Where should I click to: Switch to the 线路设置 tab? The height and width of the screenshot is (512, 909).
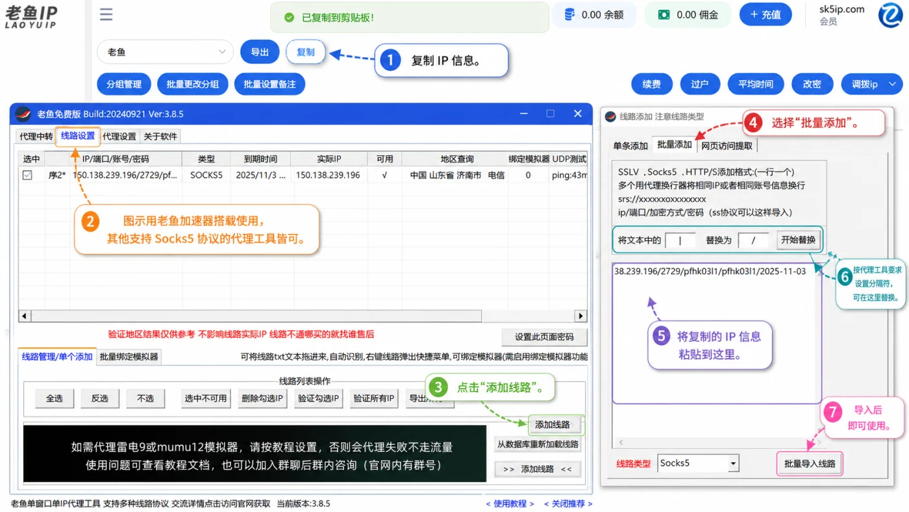tap(78, 136)
